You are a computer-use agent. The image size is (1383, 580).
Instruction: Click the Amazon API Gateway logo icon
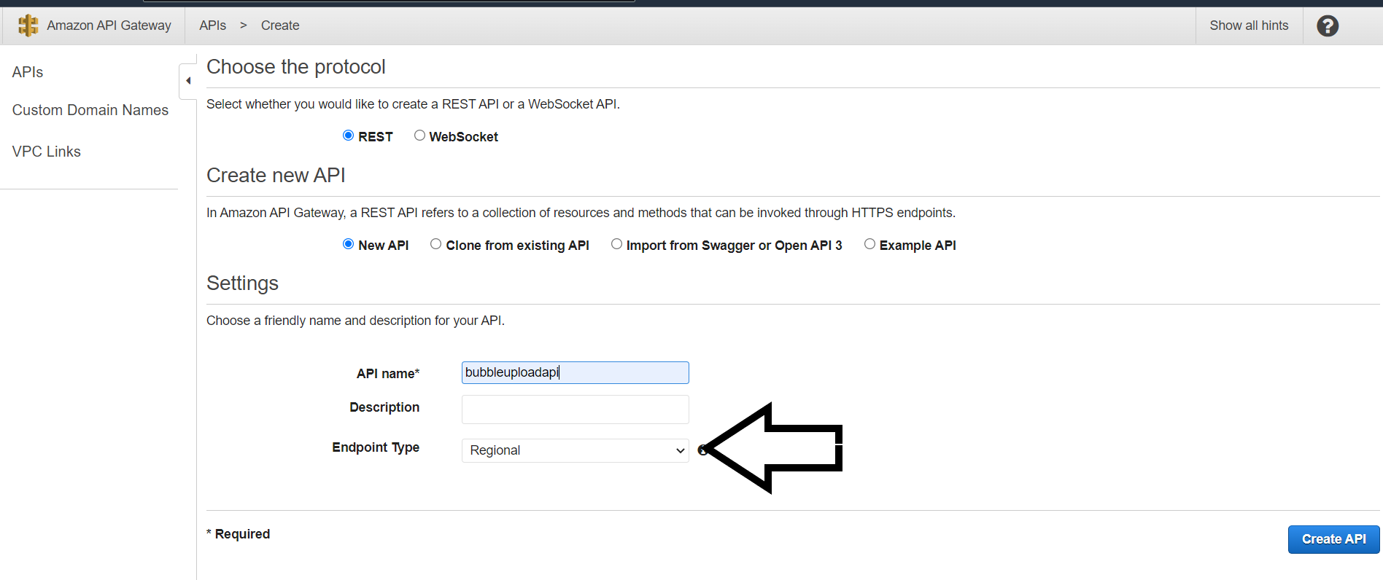click(x=28, y=26)
